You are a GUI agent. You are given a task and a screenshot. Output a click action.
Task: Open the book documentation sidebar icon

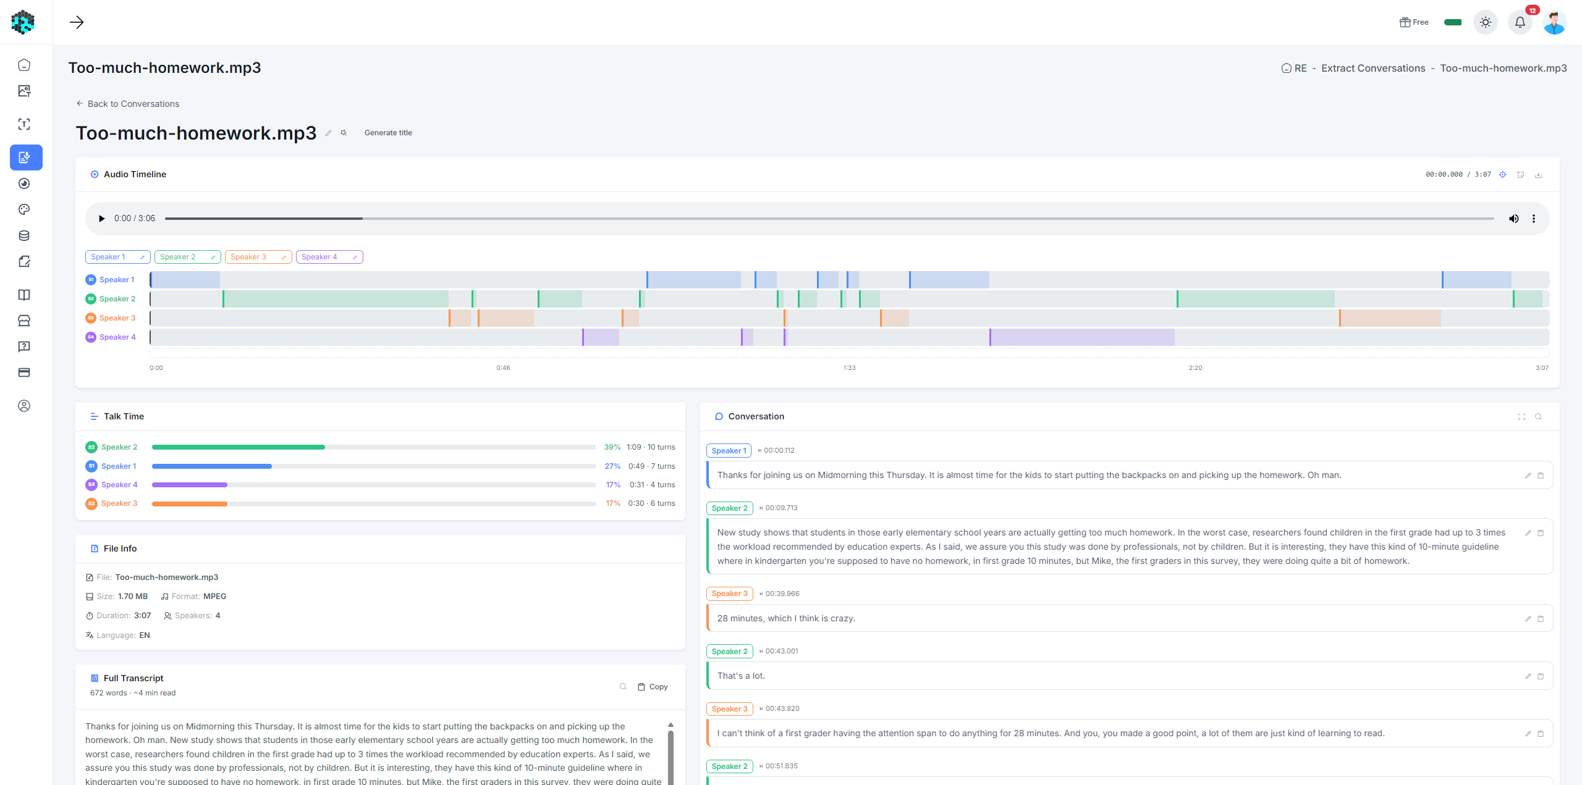click(24, 295)
